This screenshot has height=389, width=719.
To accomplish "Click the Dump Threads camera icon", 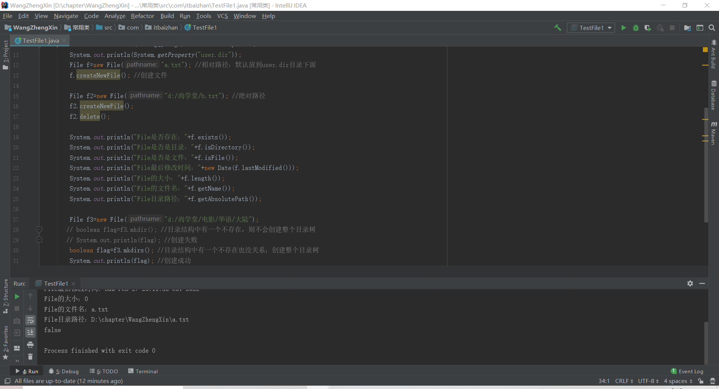I will pos(17,321).
